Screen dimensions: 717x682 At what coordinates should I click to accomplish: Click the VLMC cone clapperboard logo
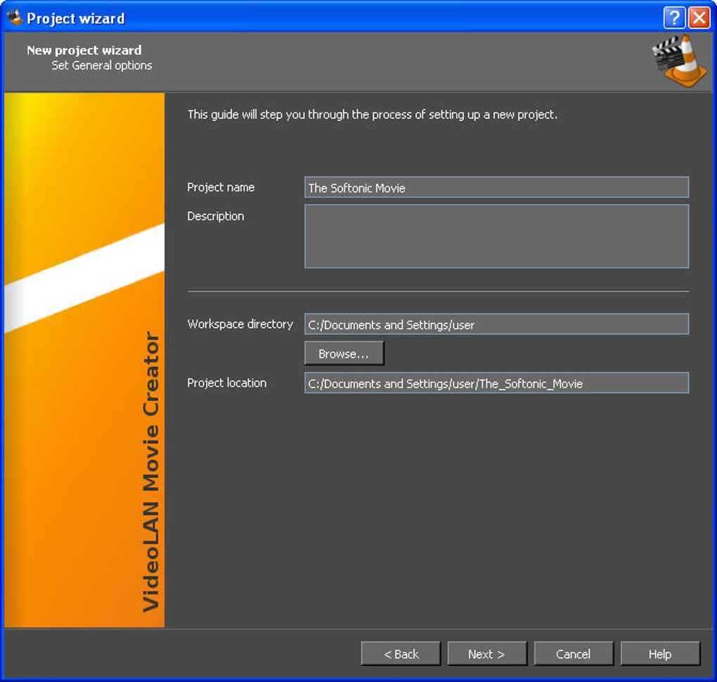point(680,60)
